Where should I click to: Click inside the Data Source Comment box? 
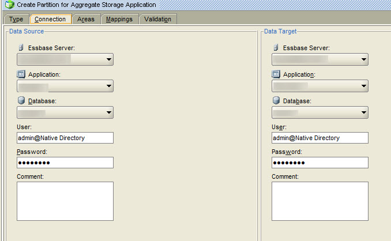pyautogui.click(x=65, y=201)
